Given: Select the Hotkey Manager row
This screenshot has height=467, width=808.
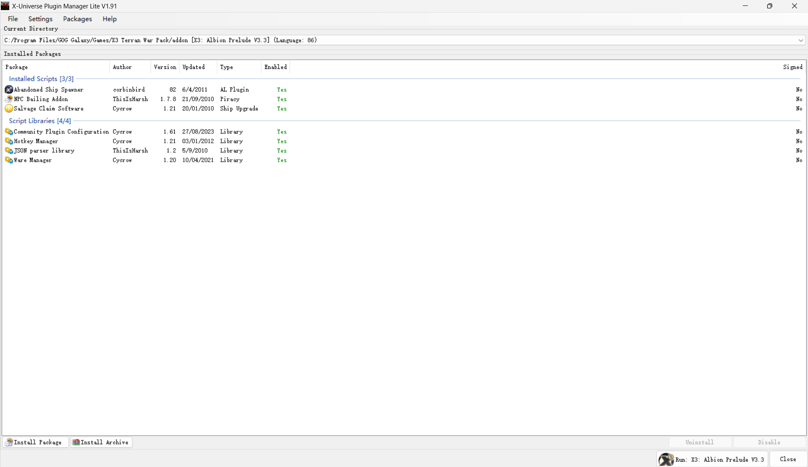Looking at the screenshot, I should 404,141.
